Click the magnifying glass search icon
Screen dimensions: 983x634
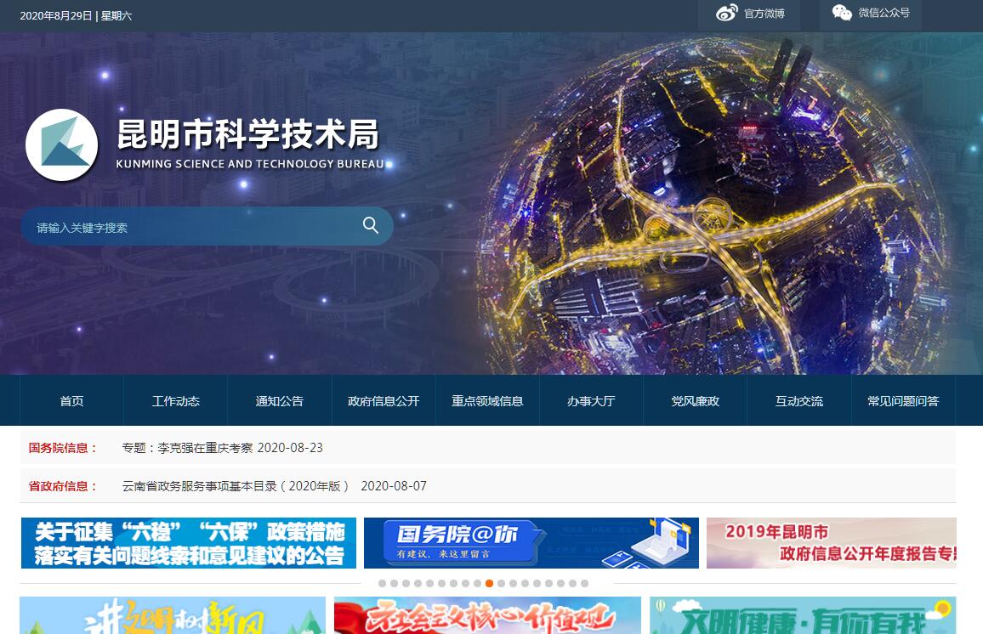371,225
